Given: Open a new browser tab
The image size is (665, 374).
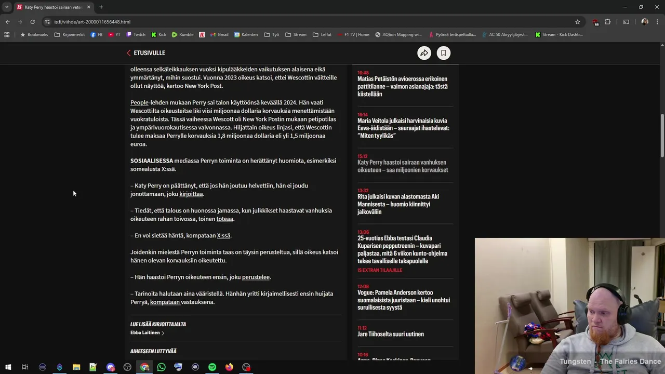Looking at the screenshot, I should click(101, 7).
